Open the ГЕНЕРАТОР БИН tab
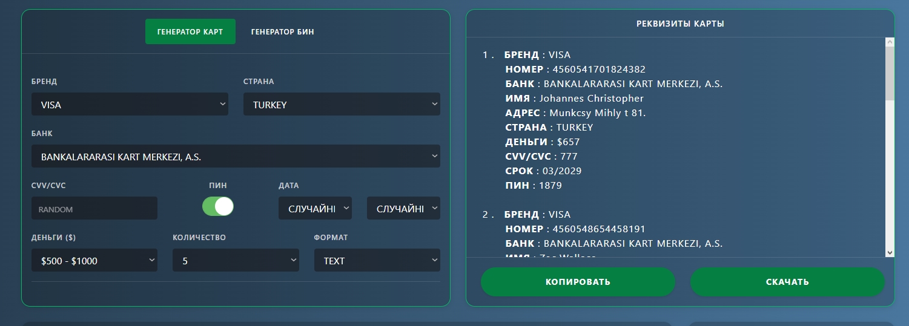 [282, 31]
